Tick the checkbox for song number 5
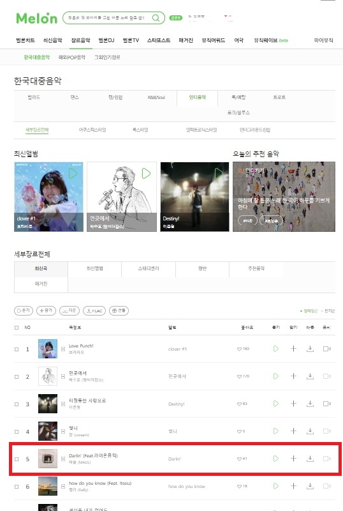 click(x=17, y=459)
